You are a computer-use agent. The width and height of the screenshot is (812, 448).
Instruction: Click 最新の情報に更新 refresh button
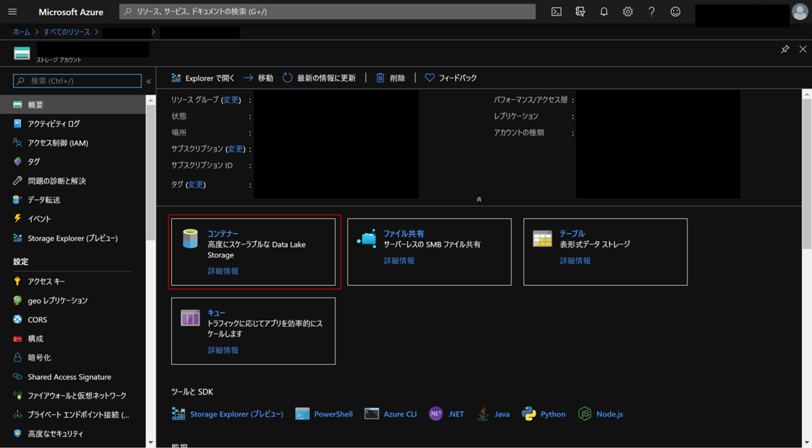pos(319,78)
